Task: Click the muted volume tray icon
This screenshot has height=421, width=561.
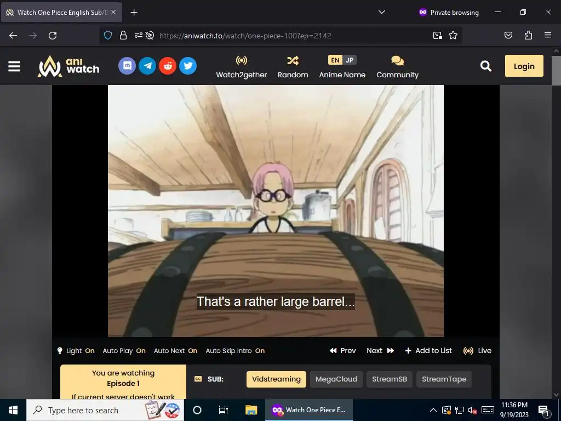Action: pyautogui.click(x=473, y=410)
